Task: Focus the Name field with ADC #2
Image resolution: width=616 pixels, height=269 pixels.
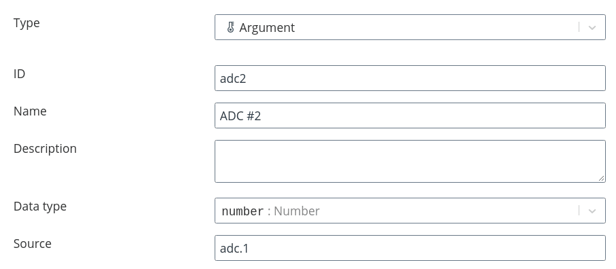Action: tap(410, 115)
